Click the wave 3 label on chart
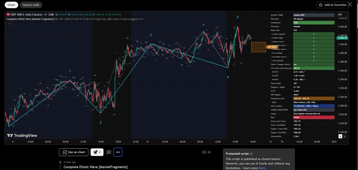This screenshot has width=358, height=170. [151, 35]
